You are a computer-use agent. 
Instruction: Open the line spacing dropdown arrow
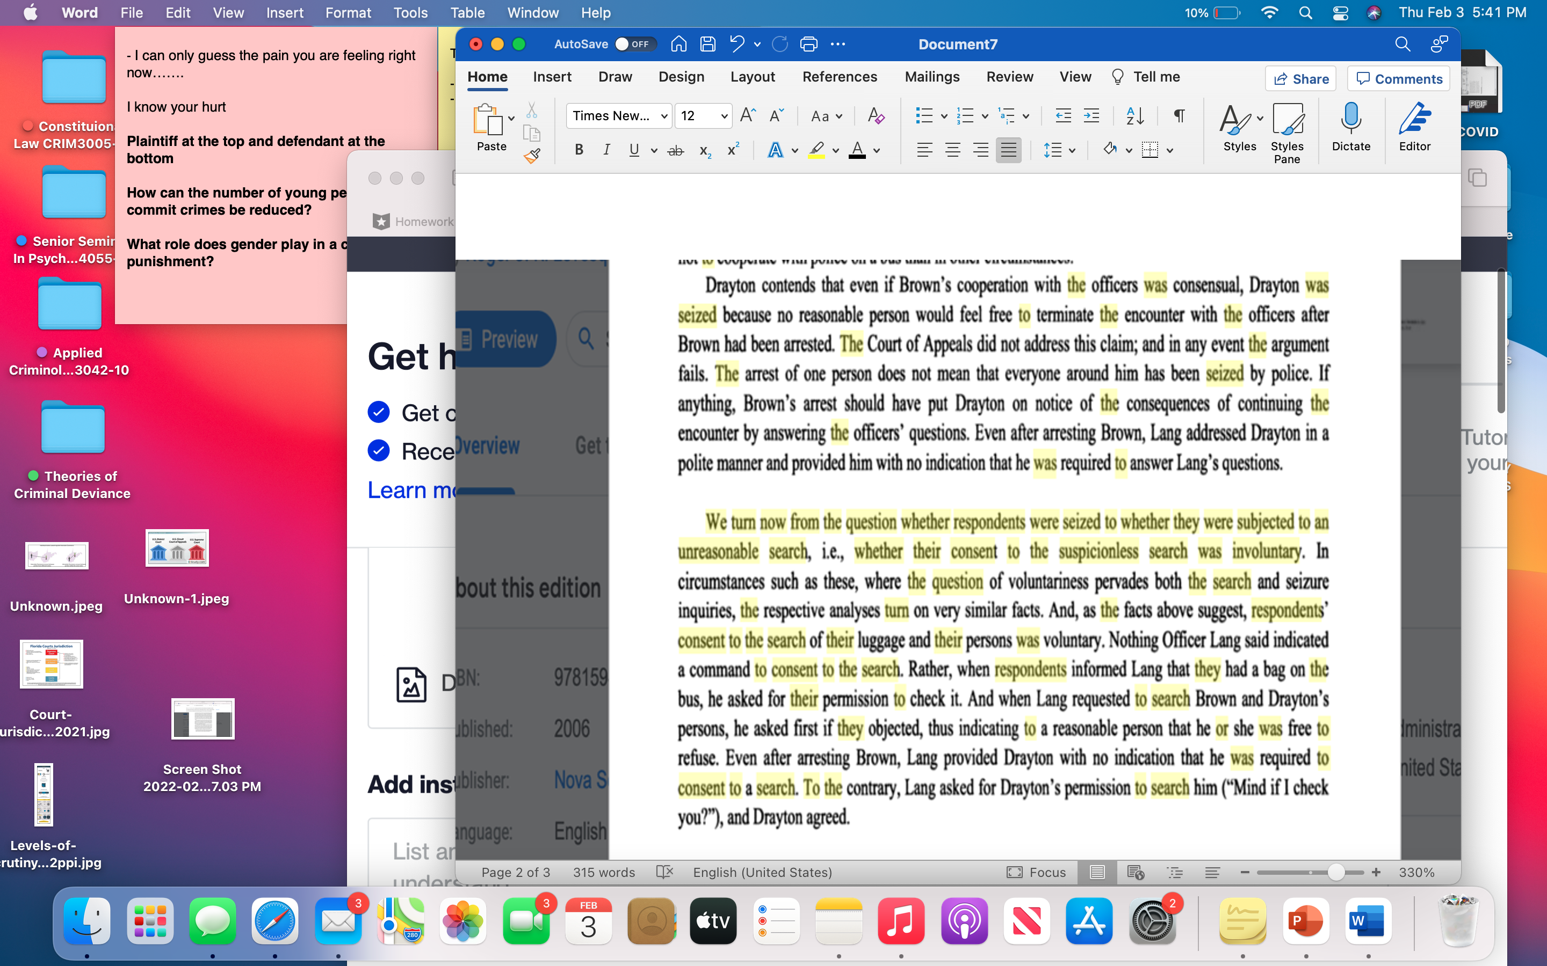[1072, 151]
